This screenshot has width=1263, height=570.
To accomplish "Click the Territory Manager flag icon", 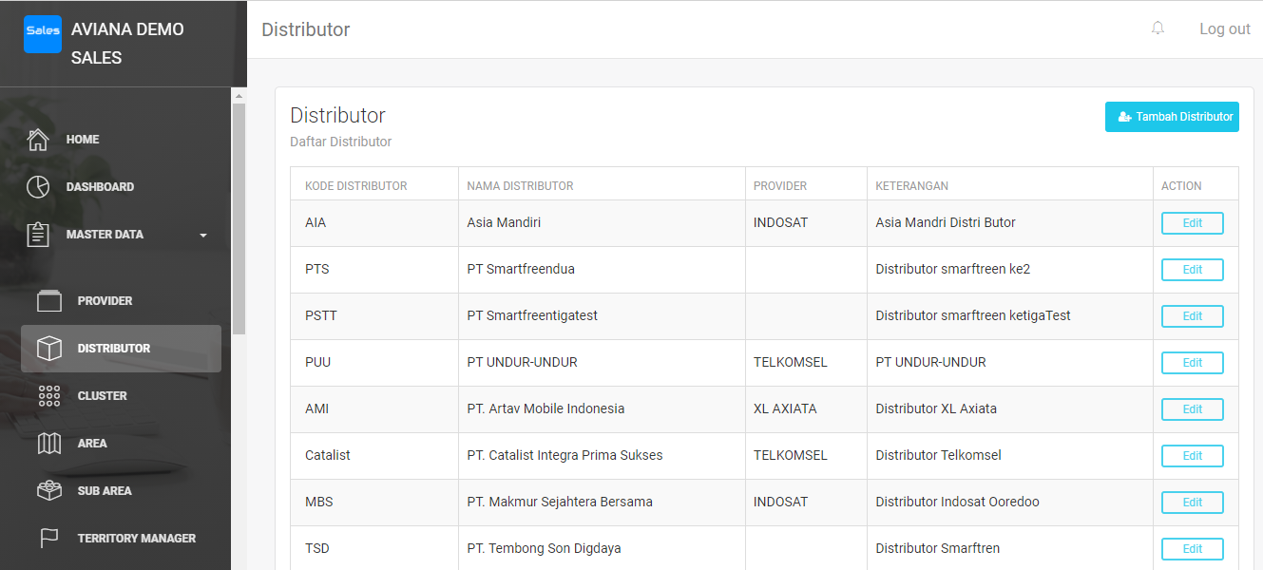I will click(49, 539).
